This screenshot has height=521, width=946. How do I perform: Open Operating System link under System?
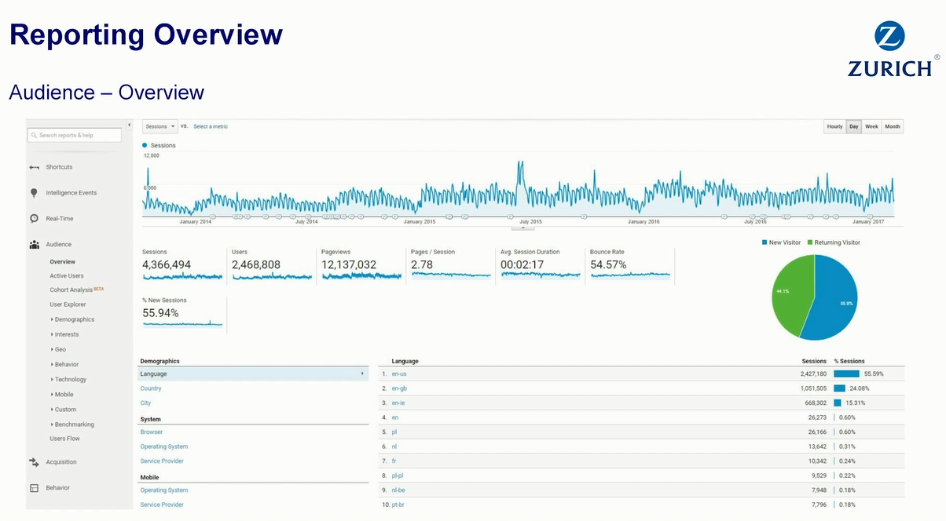pyautogui.click(x=164, y=446)
